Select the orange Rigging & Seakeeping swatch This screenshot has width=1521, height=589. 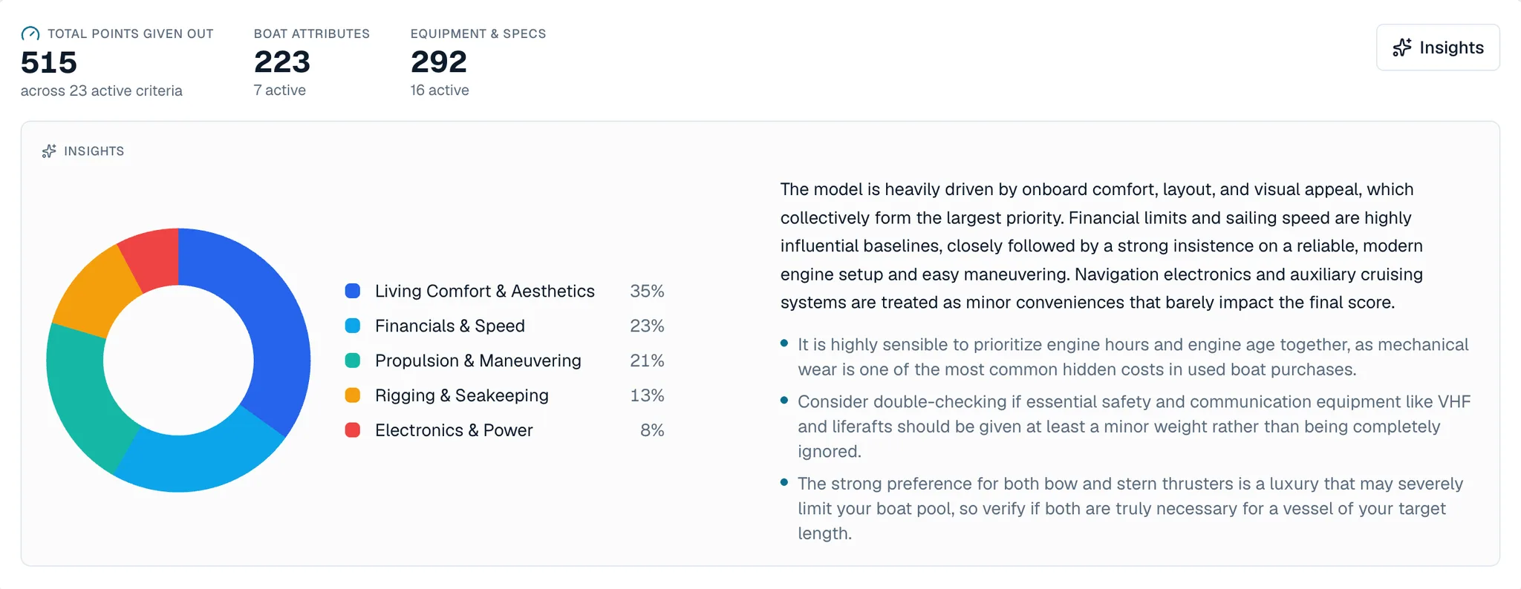pyautogui.click(x=353, y=395)
